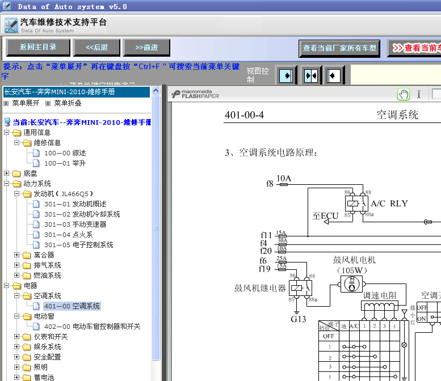This screenshot has width=441, height=381.
Task: Click the 402—00 document page icon
Action: (x=36, y=327)
